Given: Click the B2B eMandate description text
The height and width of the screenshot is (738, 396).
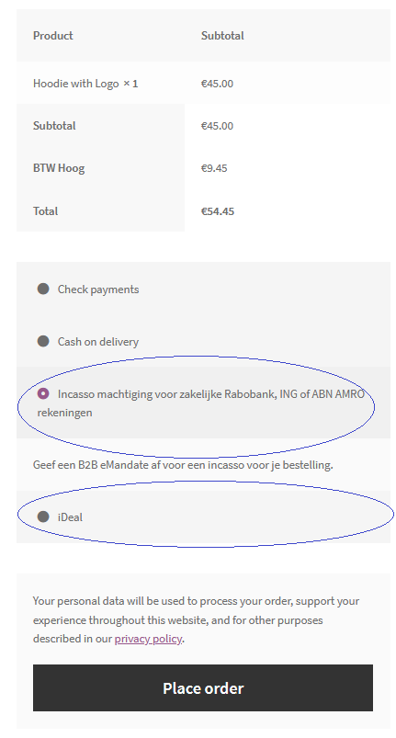Looking at the screenshot, I should pos(183,465).
